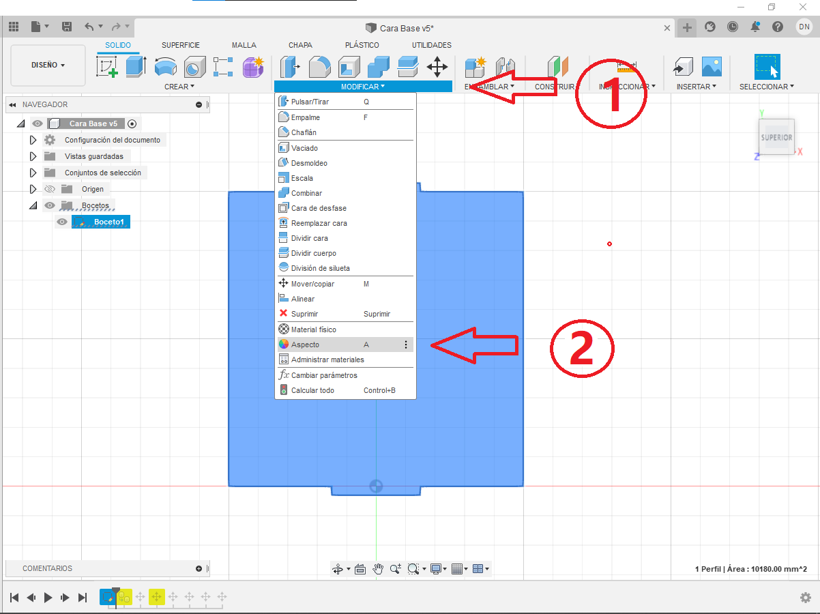Click the timeline position marker handle
820x614 pixels.
point(116,590)
